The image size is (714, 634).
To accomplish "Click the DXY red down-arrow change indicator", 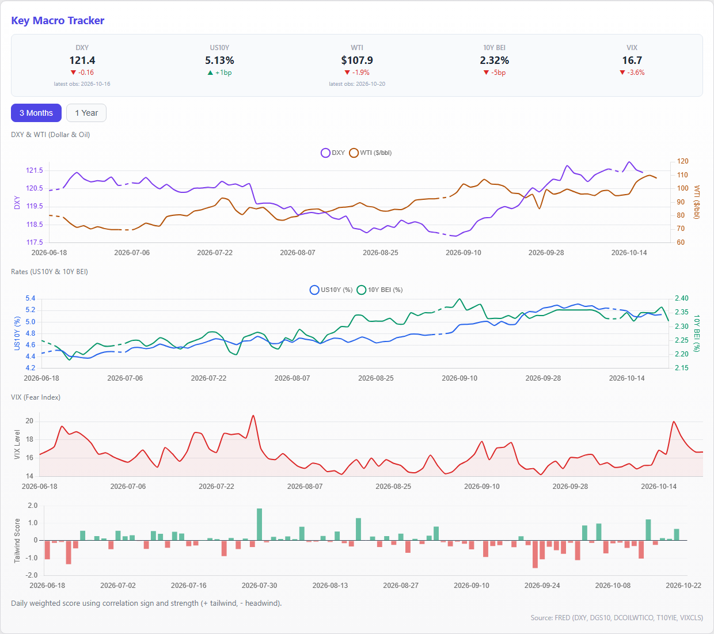I will pos(73,73).
